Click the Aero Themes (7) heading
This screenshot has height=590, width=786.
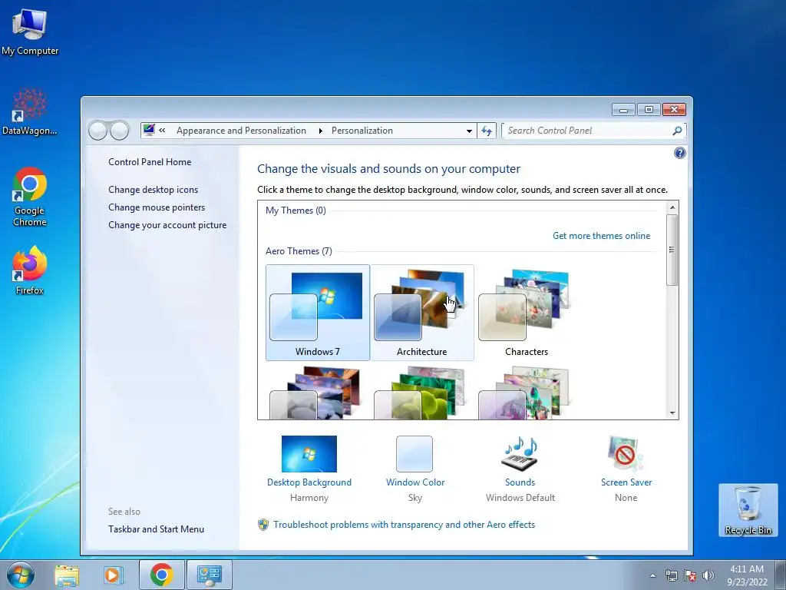point(299,251)
